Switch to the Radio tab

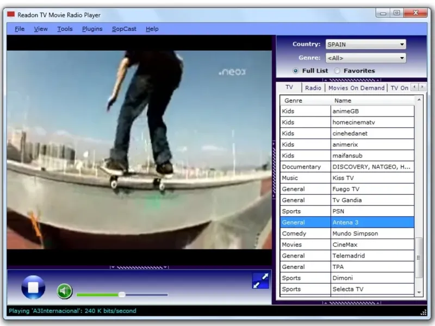point(313,88)
